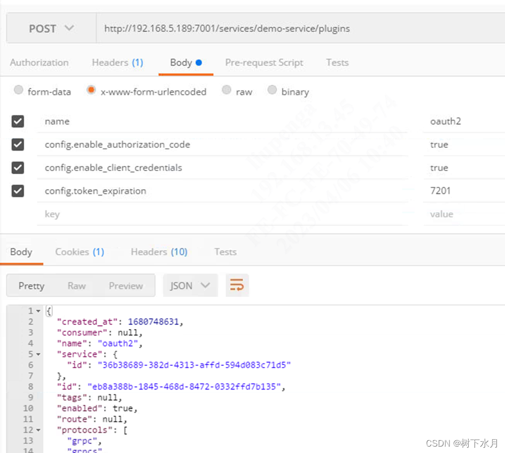This screenshot has height=453, width=505.
Task: Open the POST method dropdown
Action: [x=51, y=28]
